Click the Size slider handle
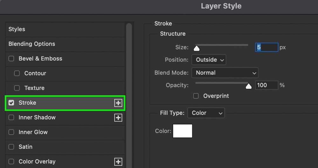Image resolution: width=318 pixels, height=168 pixels. [x=197, y=48]
